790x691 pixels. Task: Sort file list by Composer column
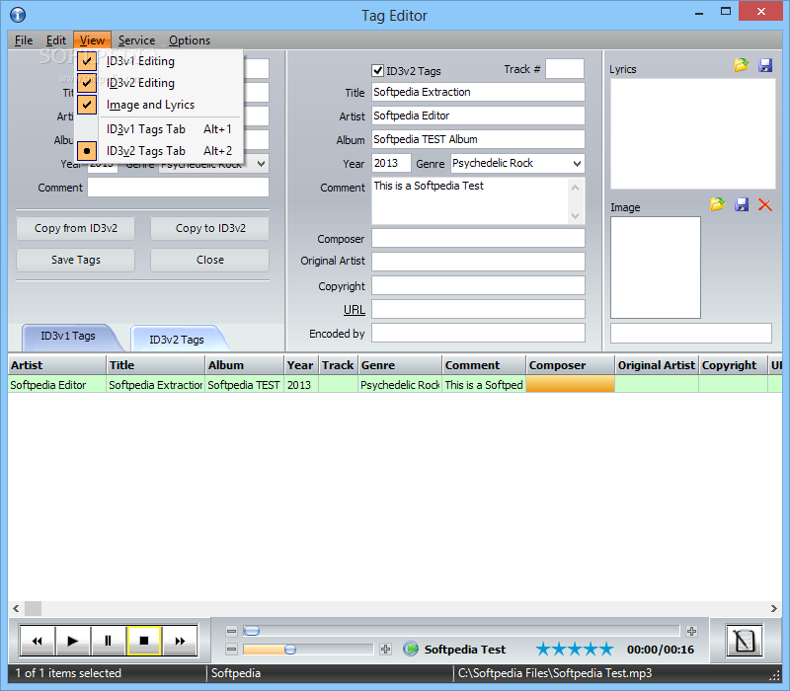coord(570,365)
